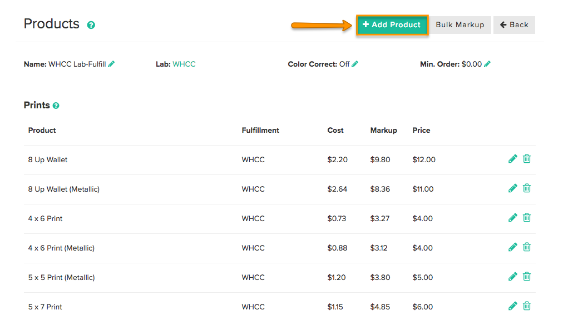Screen dimensions: 583x320
Task: Click the Price column header
Action: tap(421, 131)
